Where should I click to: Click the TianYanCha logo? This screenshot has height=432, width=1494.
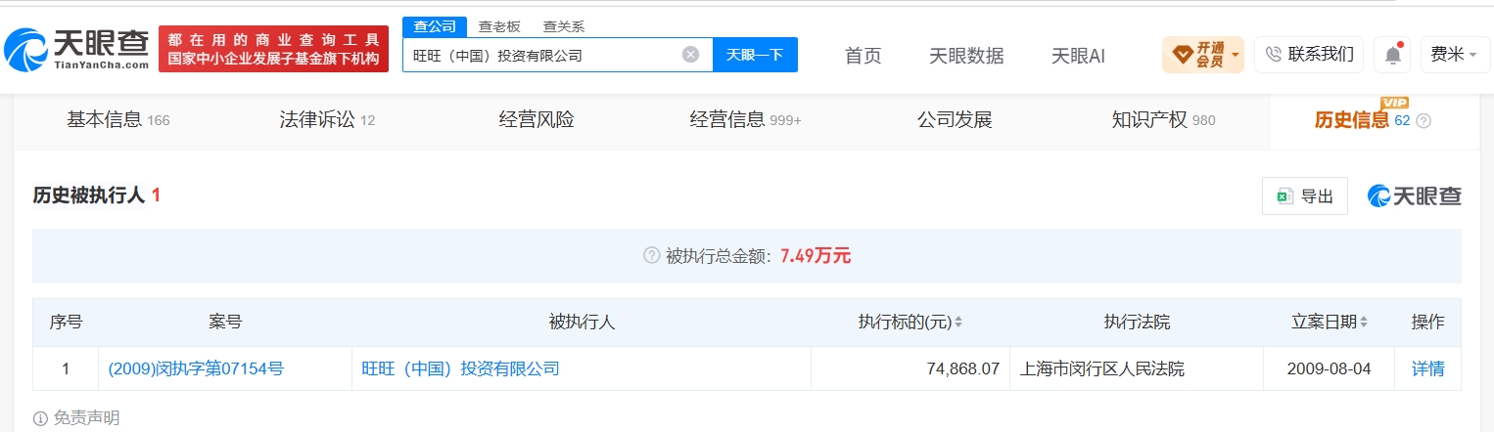[76, 49]
